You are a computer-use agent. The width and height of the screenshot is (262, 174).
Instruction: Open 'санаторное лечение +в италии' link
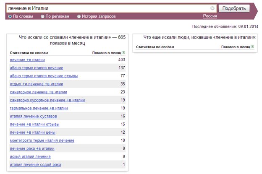39,92
